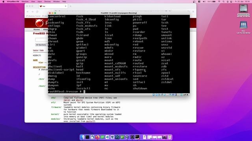The height and width of the screenshot is (141, 252).
Task: Open the Machine menu
Action: tap(25, 2)
